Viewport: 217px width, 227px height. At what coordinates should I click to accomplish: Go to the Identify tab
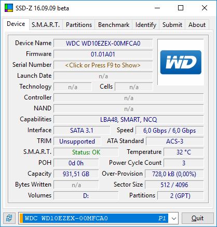tap(146, 25)
